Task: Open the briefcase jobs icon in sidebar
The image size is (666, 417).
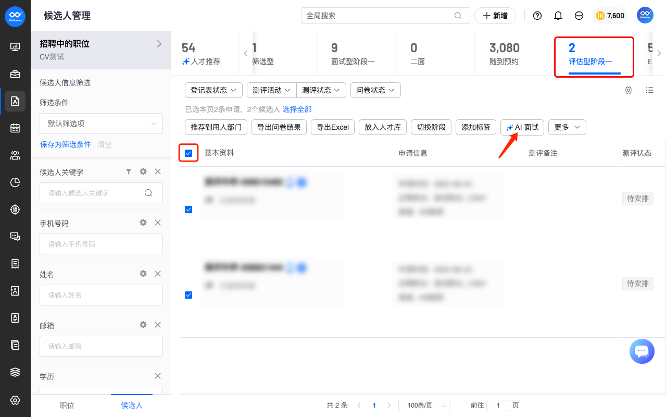Action: pos(15,74)
